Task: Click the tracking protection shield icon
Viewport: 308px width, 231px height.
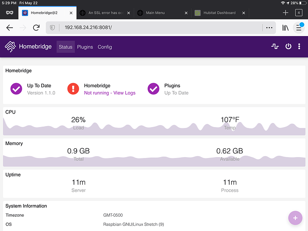Action: [52, 28]
